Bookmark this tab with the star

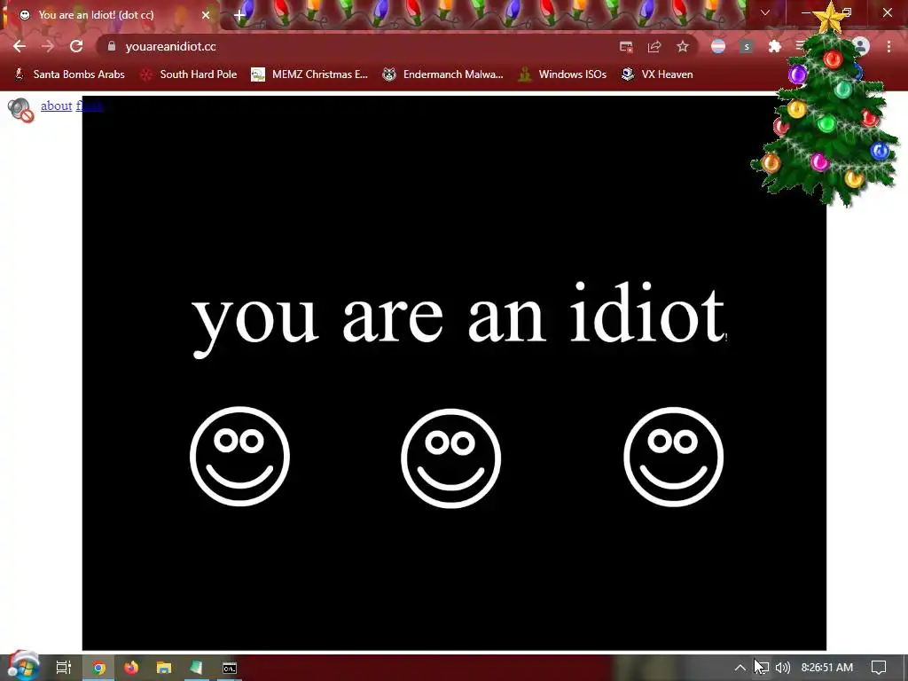[x=683, y=47]
